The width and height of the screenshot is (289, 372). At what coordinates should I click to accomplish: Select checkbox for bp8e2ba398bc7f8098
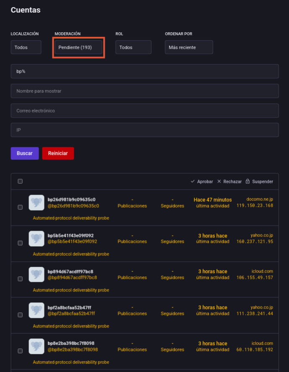pos(20,351)
